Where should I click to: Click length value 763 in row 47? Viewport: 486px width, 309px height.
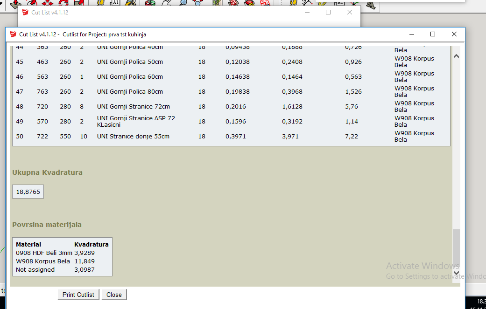click(x=42, y=91)
